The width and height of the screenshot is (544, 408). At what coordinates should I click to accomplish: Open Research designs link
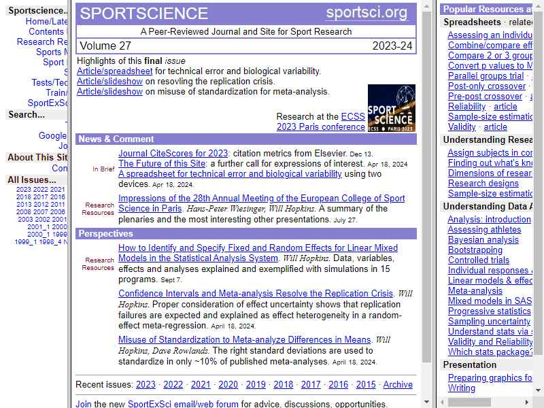483,183
